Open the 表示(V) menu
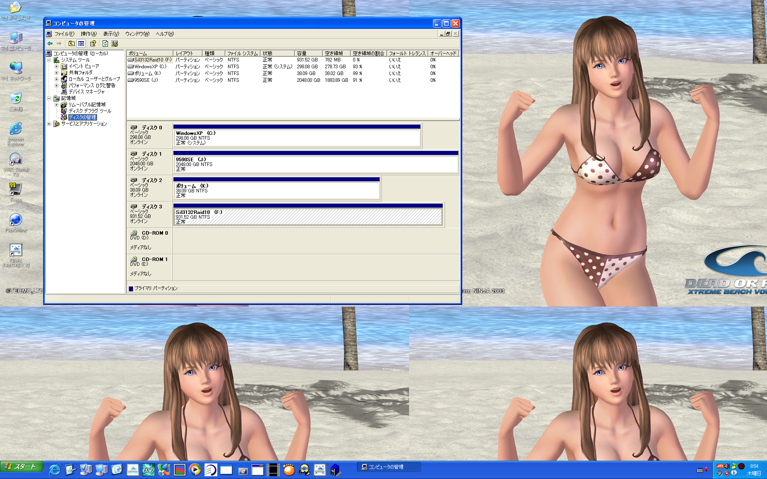This screenshot has width=767, height=479. coord(111,34)
